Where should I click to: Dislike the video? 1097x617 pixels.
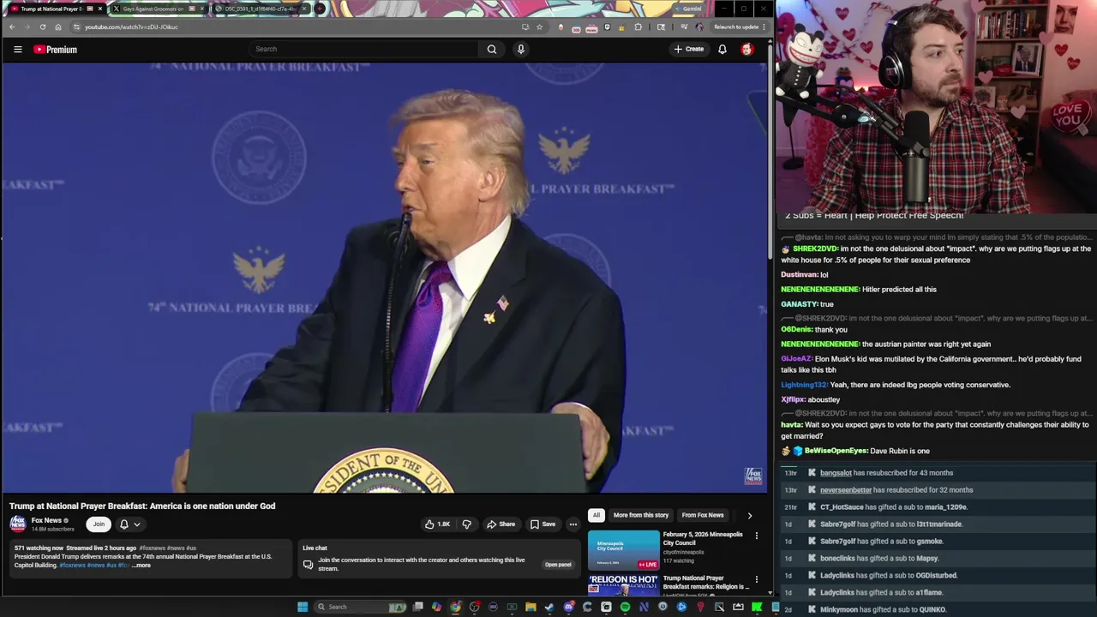click(467, 524)
